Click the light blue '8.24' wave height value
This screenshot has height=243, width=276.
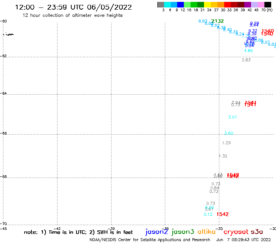pos(240,34)
